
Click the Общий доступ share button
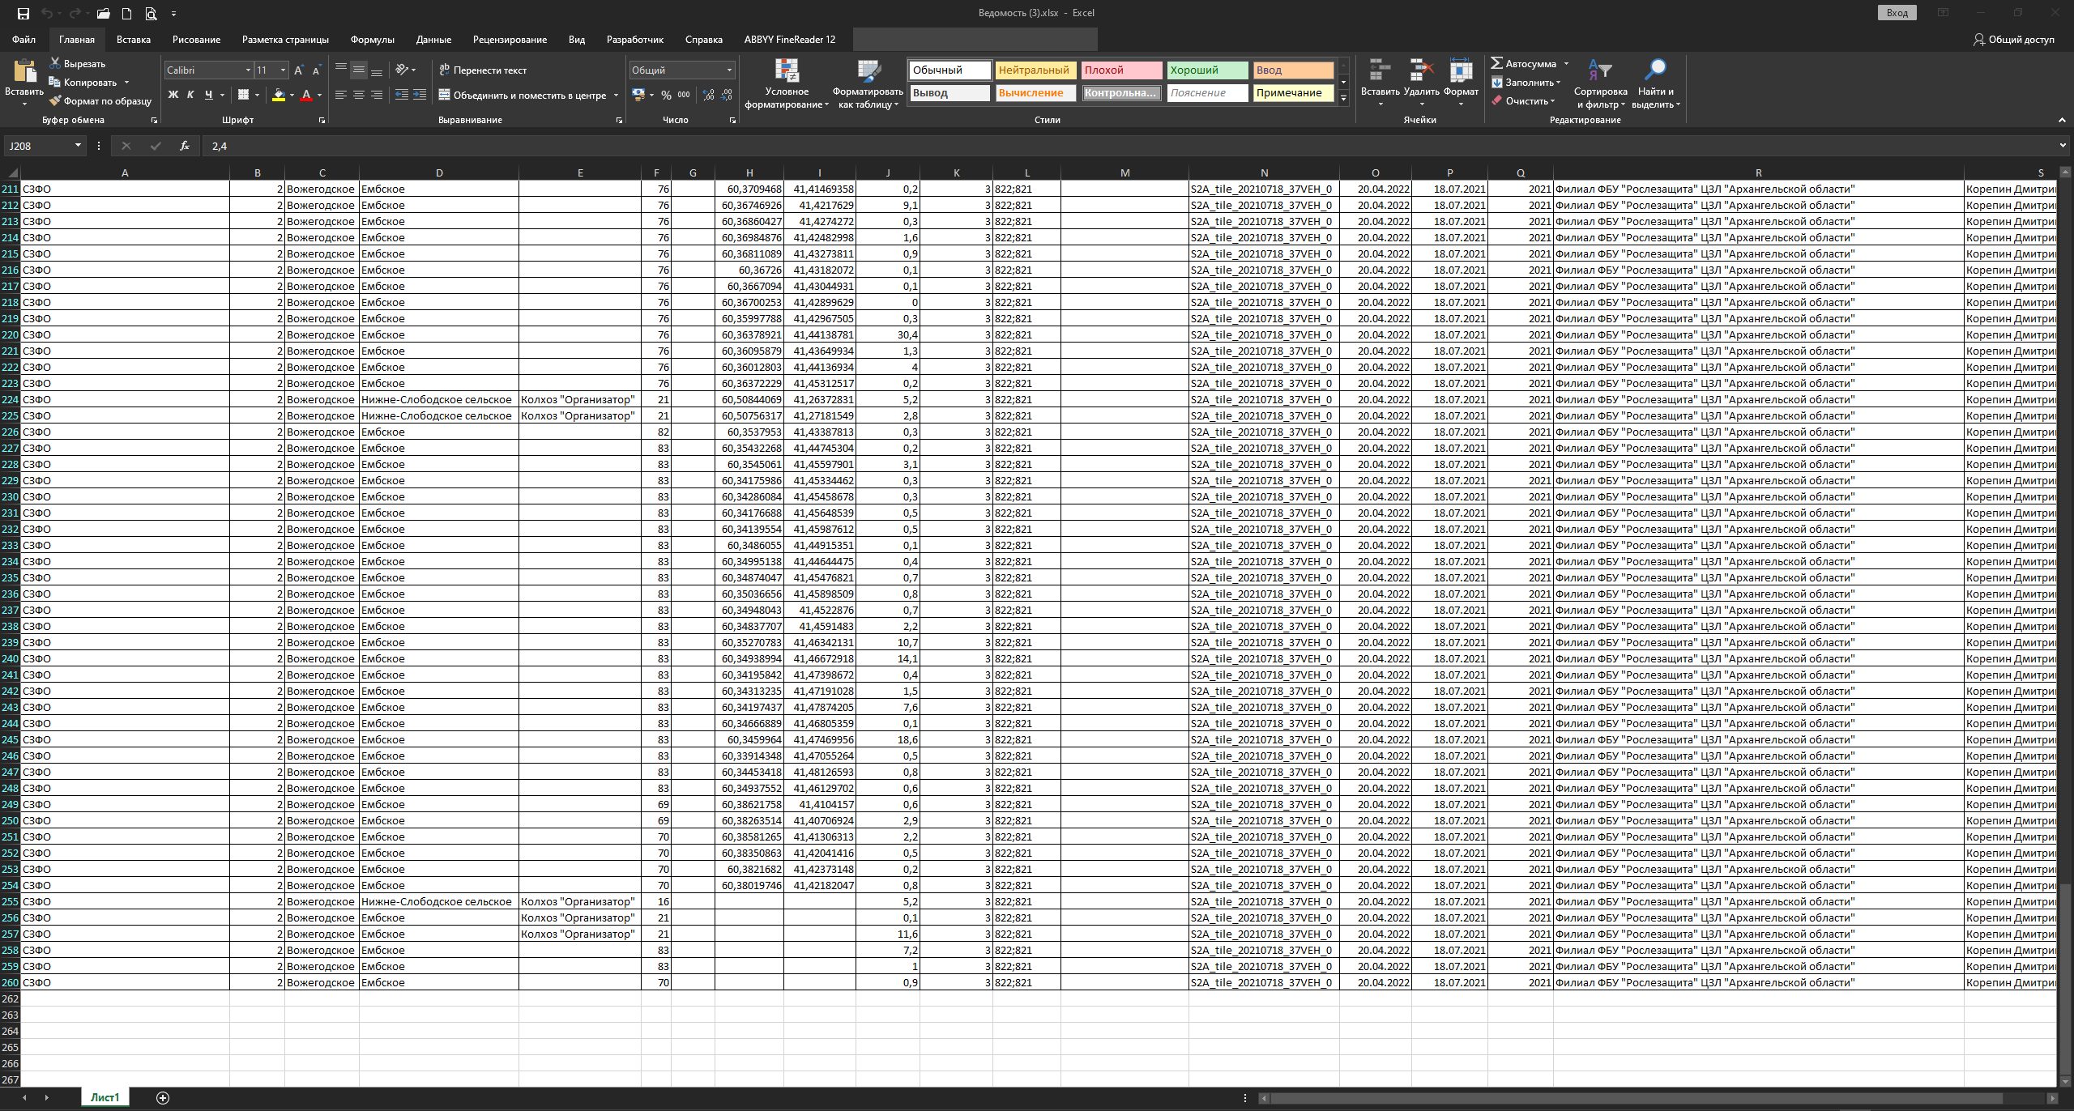pyautogui.click(x=2013, y=40)
